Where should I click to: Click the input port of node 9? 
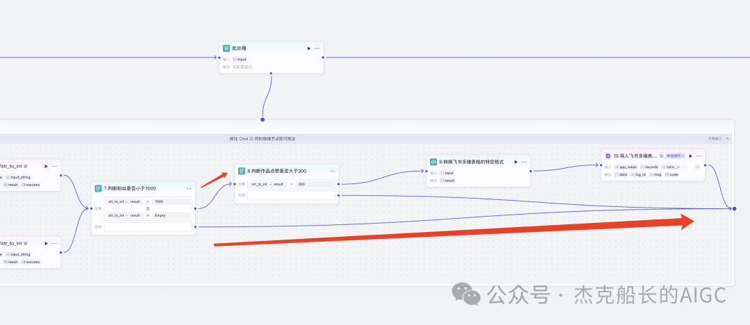coord(426,170)
